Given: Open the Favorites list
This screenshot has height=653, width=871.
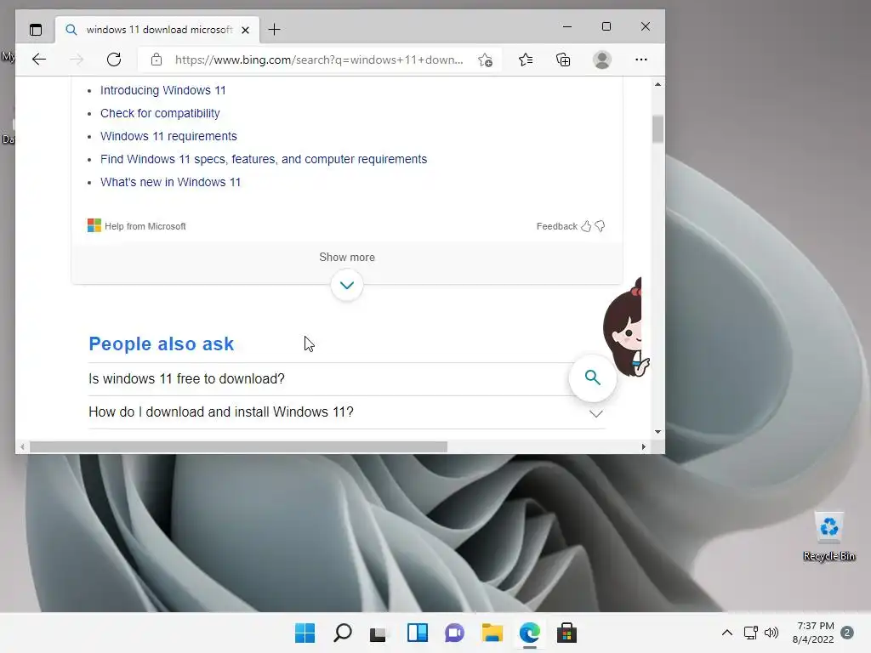Looking at the screenshot, I should tap(526, 60).
